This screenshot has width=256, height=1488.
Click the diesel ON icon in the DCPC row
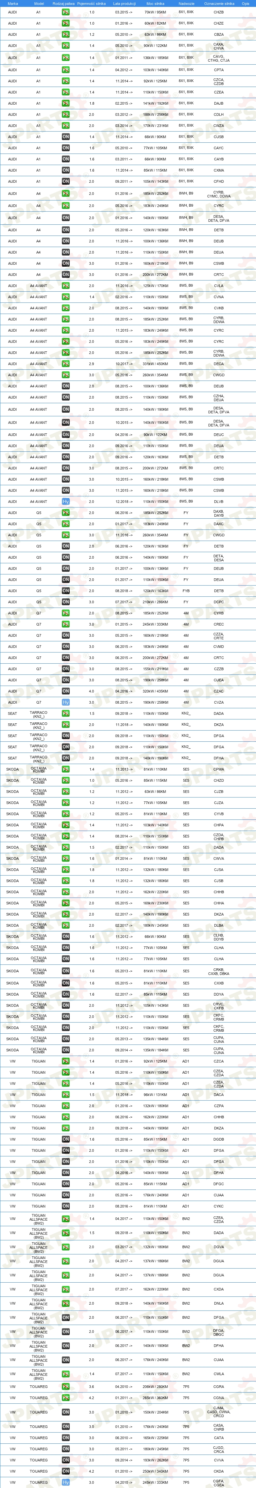[66, 602]
